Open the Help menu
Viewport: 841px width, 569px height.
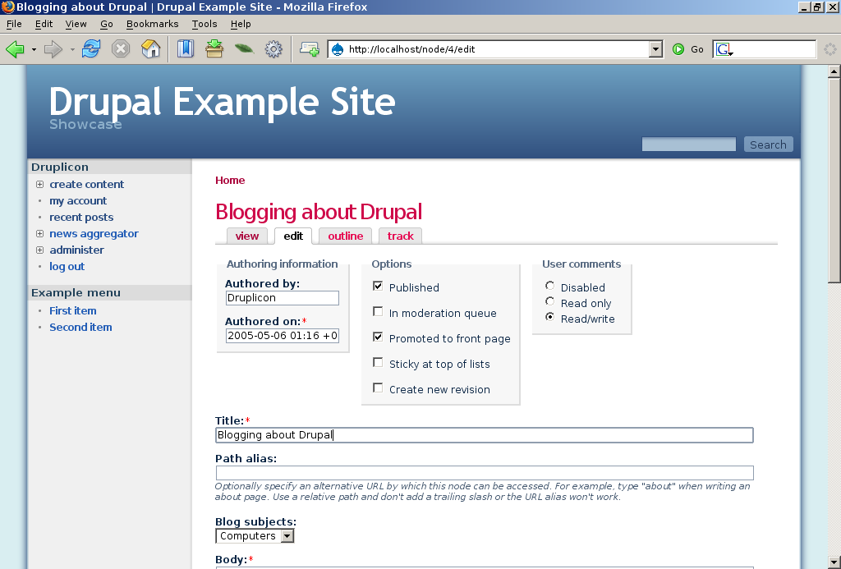coord(241,24)
